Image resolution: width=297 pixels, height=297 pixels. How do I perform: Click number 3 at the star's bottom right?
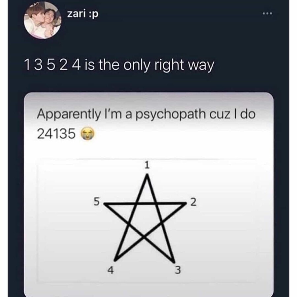click(178, 270)
